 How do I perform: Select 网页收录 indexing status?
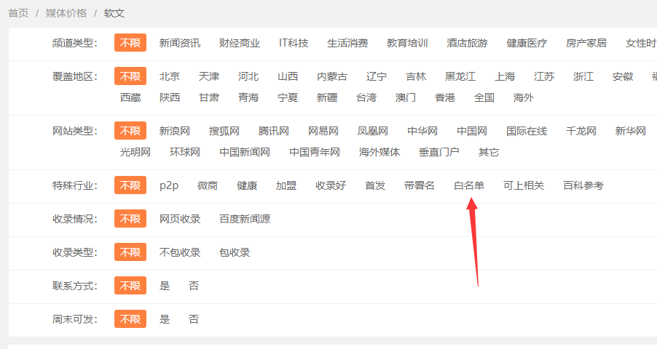point(179,219)
